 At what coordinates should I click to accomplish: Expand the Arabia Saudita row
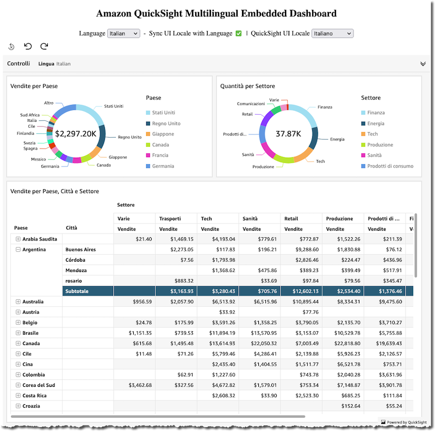coord(18,239)
